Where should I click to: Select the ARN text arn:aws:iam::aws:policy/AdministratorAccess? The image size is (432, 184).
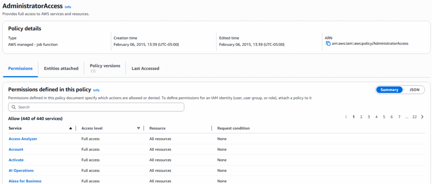pos(370,43)
